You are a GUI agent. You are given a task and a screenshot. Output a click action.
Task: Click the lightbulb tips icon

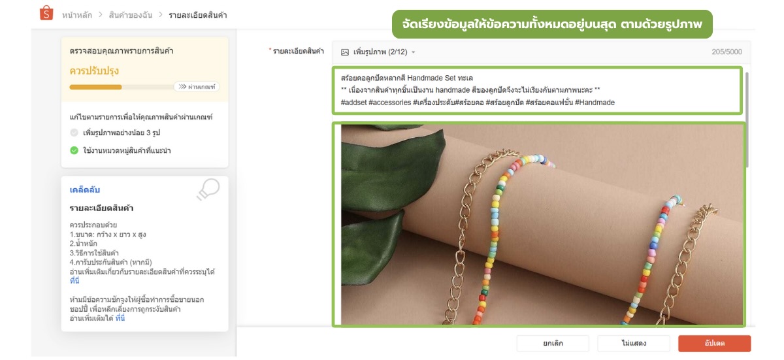[x=208, y=189]
